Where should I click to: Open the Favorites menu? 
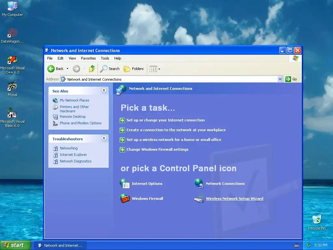[88, 58]
